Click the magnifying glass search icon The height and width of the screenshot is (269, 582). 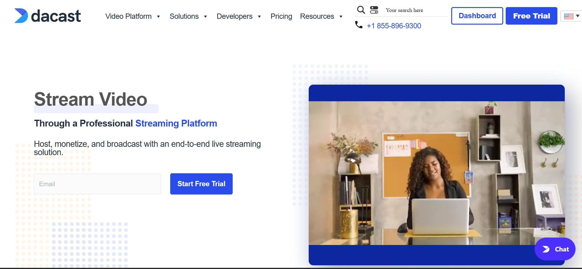tap(361, 10)
